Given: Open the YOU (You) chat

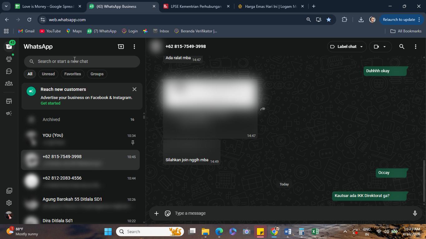Looking at the screenshot, I should click(80, 139).
